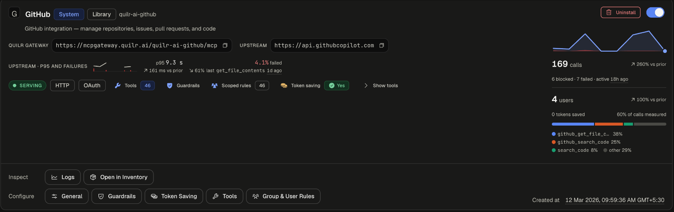Image resolution: width=674 pixels, height=212 pixels.
Task: Open the Token Saving configuration tab
Action: coord(174,196)
